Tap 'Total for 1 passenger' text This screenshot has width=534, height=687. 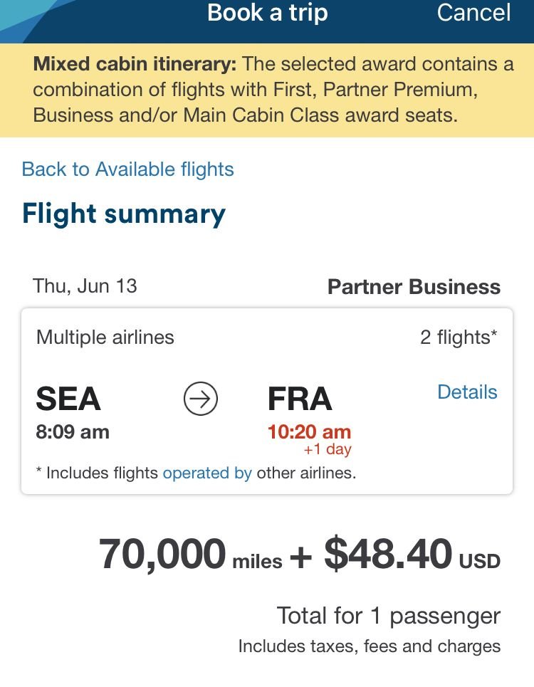coord(388,616)
